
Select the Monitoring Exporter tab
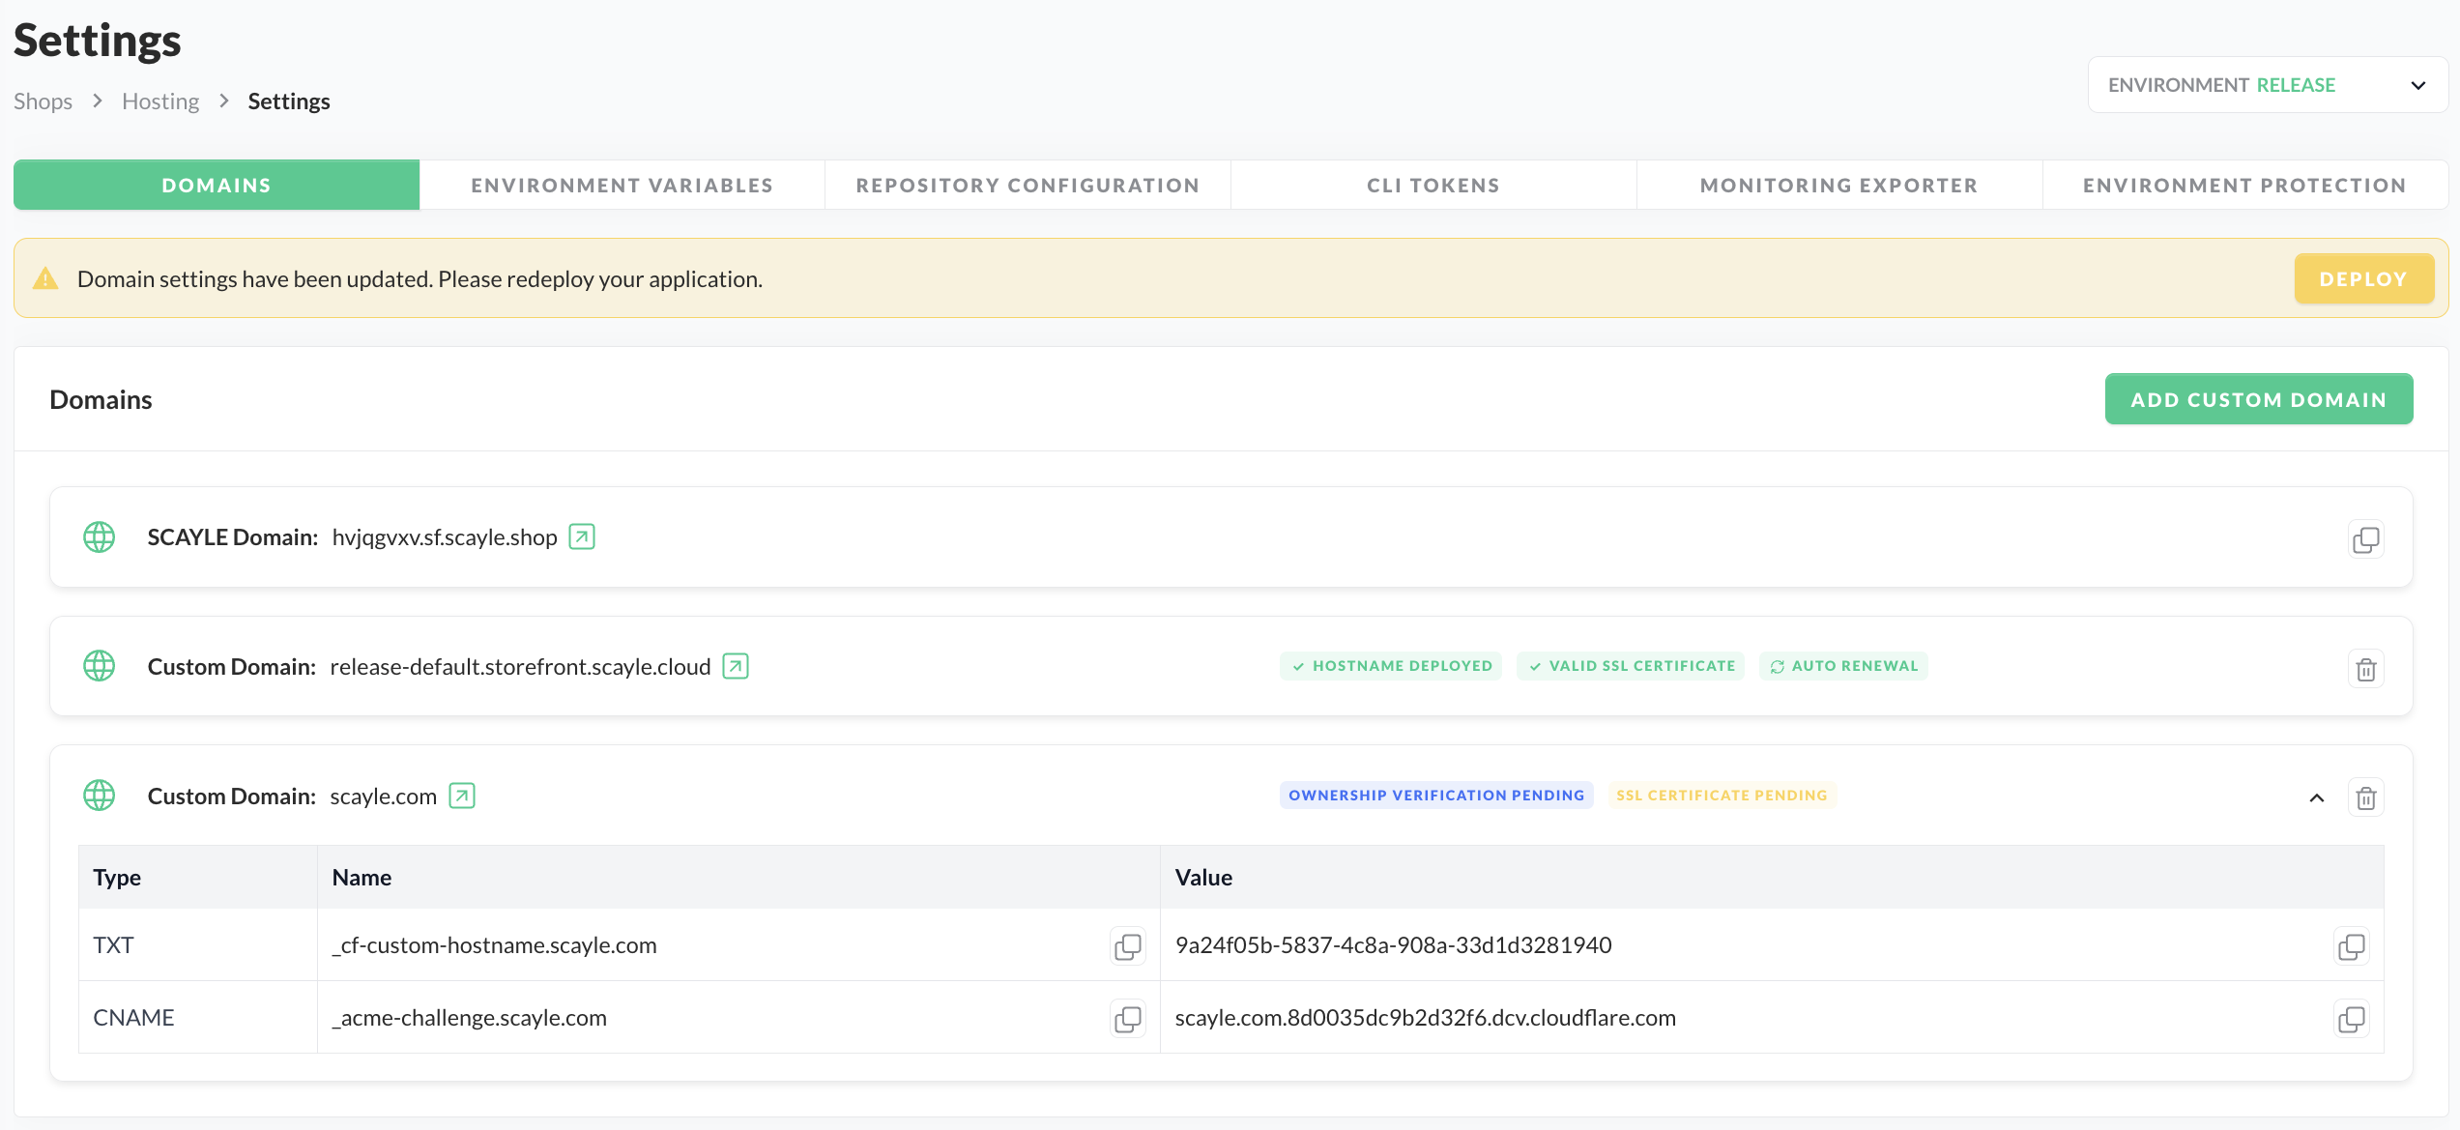[x=1838, y=185]
